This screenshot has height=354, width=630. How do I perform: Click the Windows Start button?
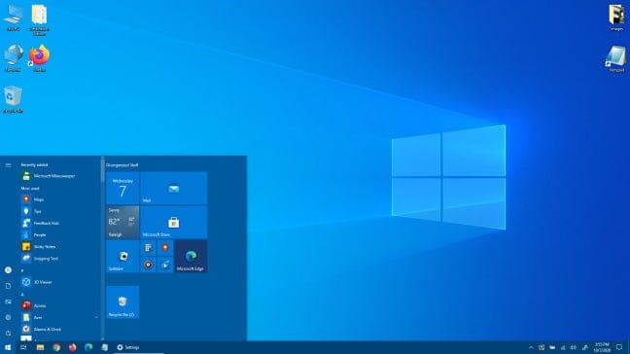(x=8, y=347)
